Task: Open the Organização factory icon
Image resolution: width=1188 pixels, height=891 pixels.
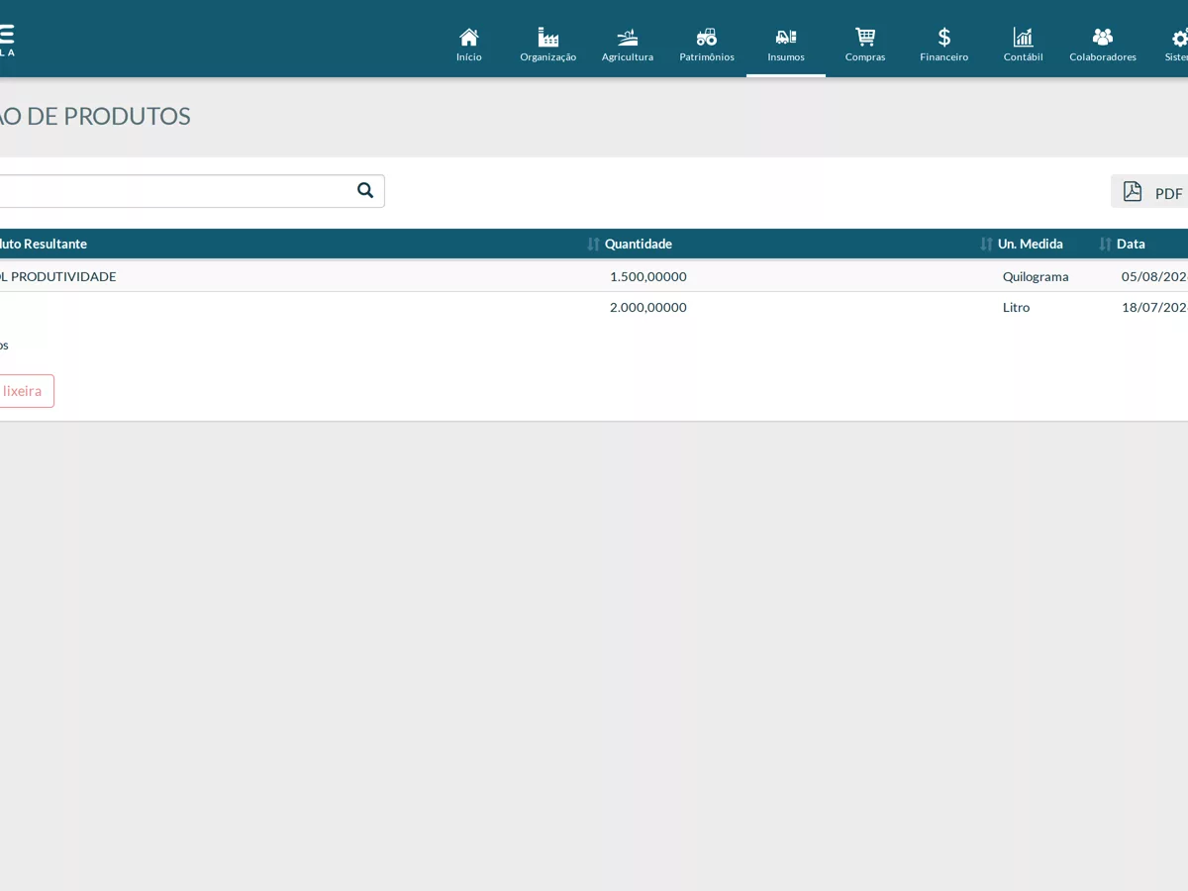Action: tap(548, 38)
